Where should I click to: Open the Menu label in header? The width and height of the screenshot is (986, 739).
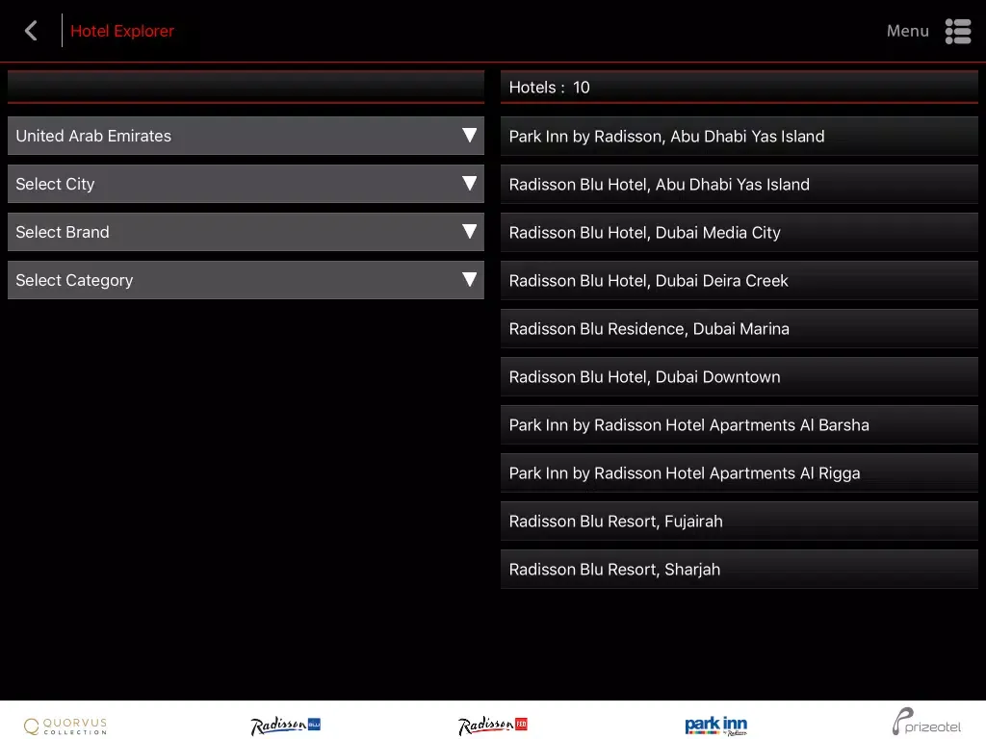pyautogui.click(x=907, y=31)
